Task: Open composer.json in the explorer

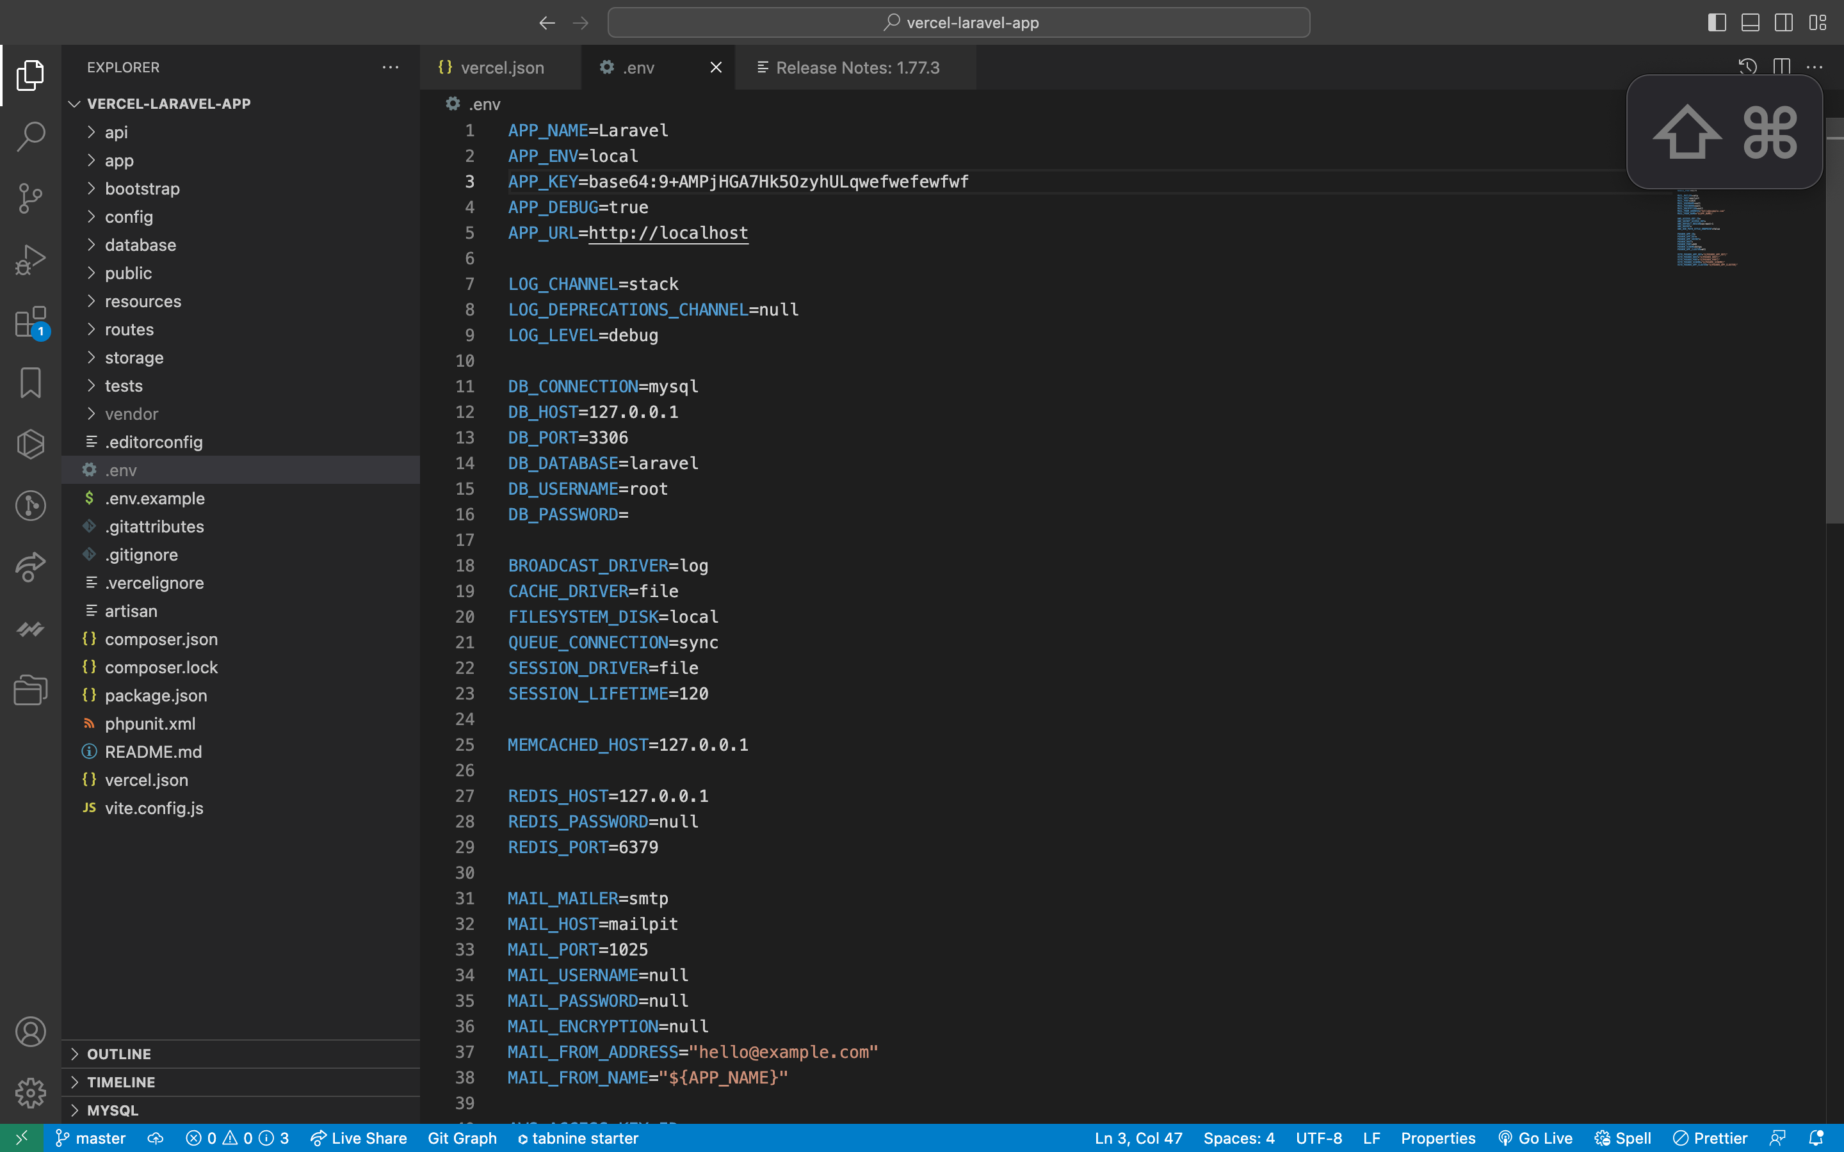Action: pyautogui.click(x=241, y=639)
